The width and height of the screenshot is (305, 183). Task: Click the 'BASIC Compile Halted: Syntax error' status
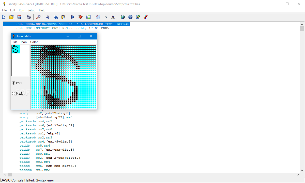click(x=27, y=180)
